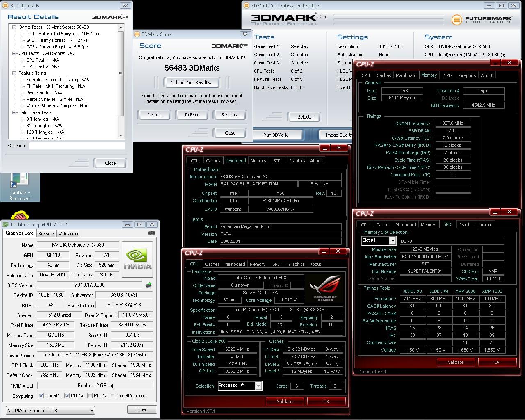This screenshot has width=525, height=420.
Task: Click the Result Details window title icon
Action: click(5, 6)
